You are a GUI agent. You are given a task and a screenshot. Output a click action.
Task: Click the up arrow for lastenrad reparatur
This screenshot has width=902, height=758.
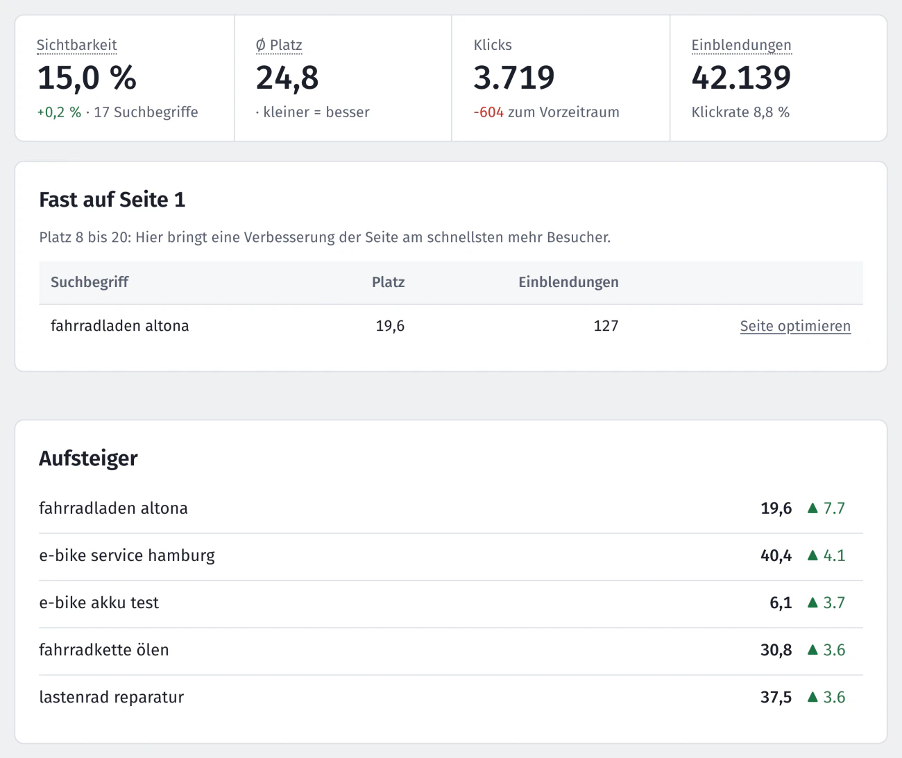click(813, 697)
